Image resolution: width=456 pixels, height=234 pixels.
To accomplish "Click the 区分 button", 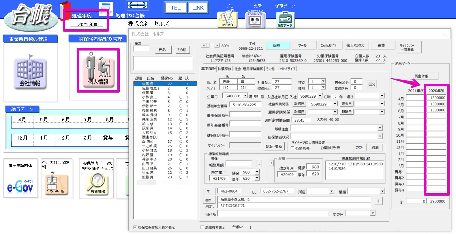I will click(372, 84).
